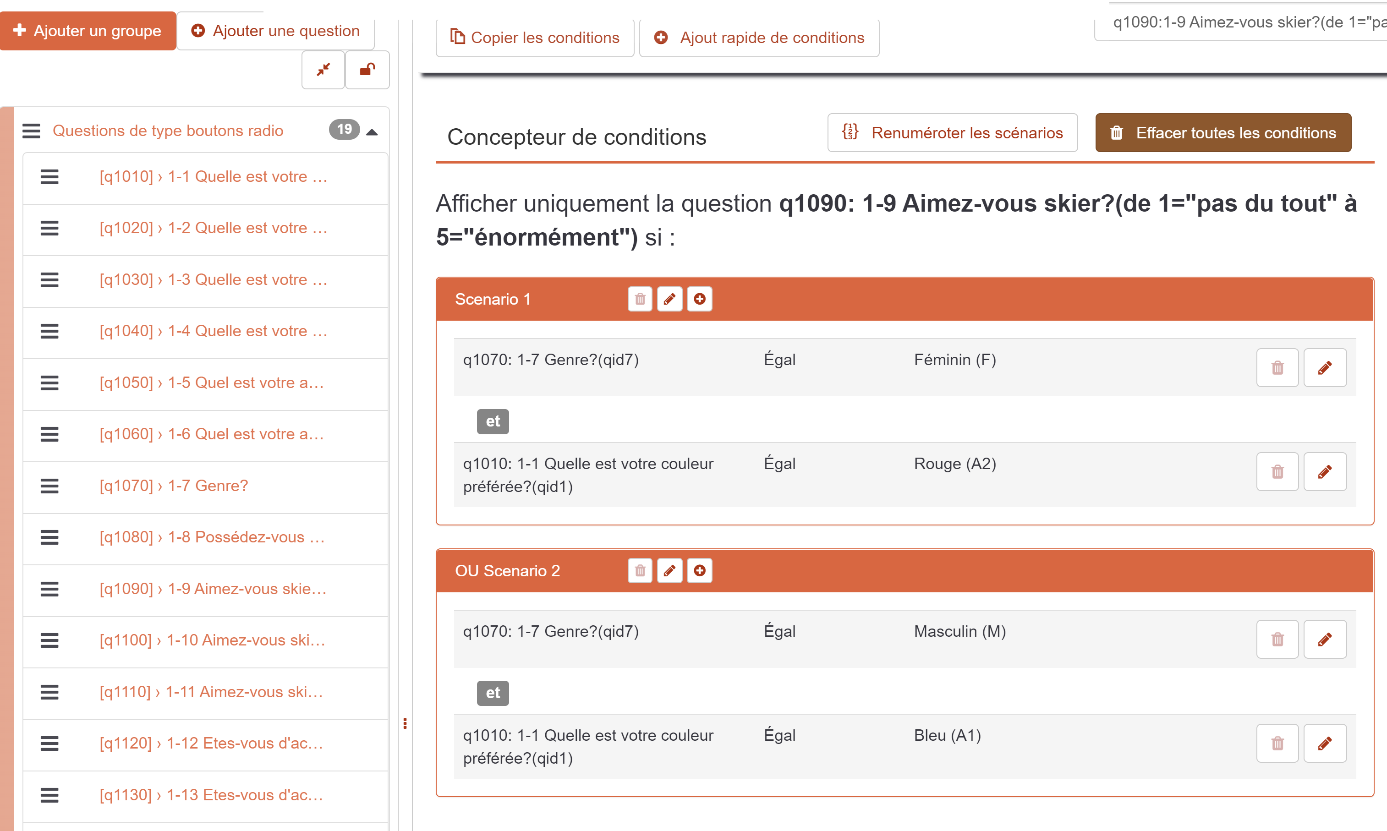Edit Scenario 1 using the pencil icon
This screenshot has height=831, width=1387.
tap(669, 299)
